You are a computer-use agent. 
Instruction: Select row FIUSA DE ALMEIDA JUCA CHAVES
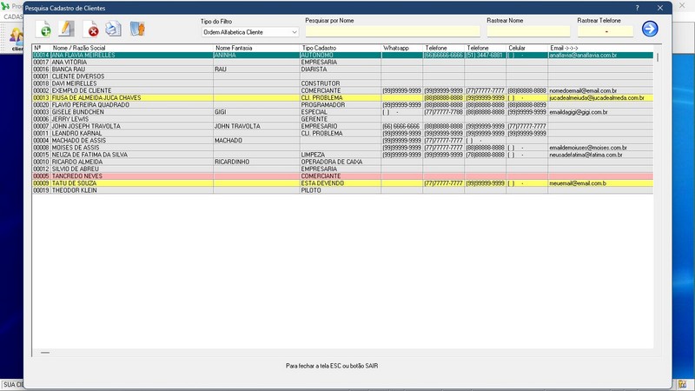(x=342, y=97)
